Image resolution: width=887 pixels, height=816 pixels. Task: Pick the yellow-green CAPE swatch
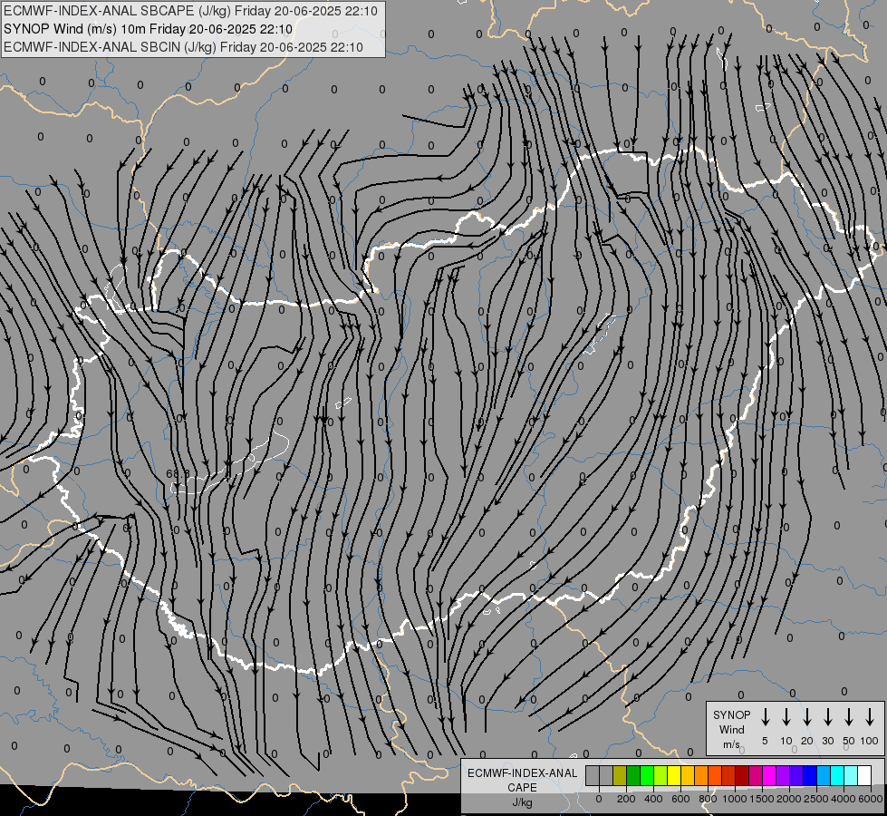[x=660, y=775]
